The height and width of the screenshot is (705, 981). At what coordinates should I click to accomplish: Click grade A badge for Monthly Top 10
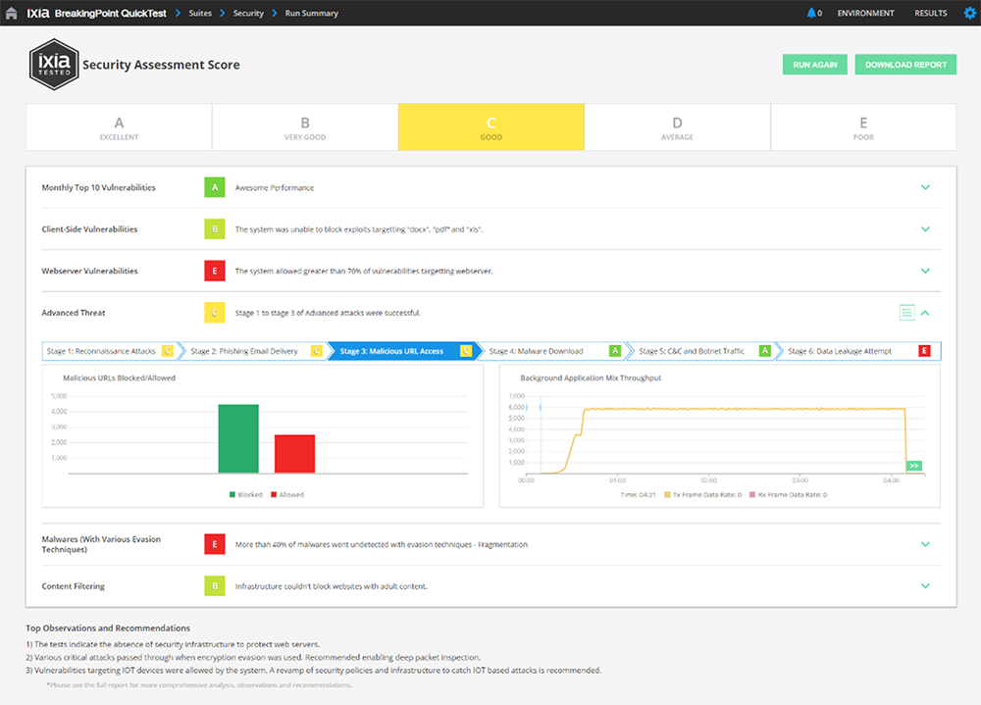pos(215,187)
